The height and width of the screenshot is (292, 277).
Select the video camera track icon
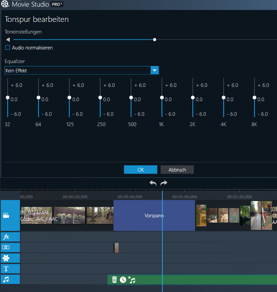[6, 215]
